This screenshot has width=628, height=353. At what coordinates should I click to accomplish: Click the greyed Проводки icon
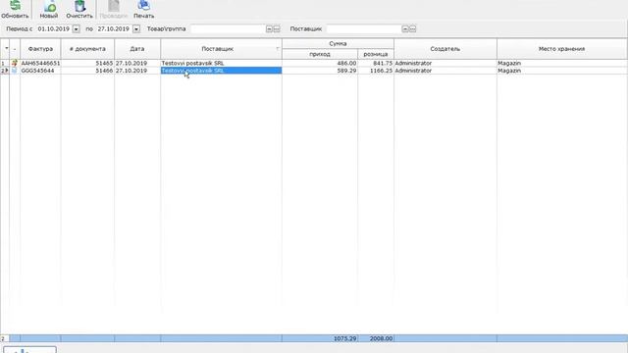pos(114,6)
